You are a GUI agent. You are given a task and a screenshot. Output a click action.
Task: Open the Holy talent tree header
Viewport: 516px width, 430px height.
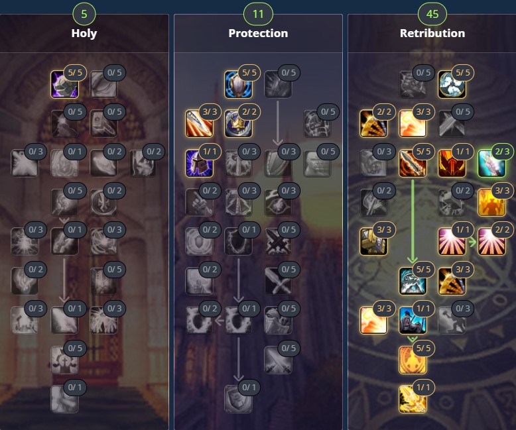pos(84,33)
